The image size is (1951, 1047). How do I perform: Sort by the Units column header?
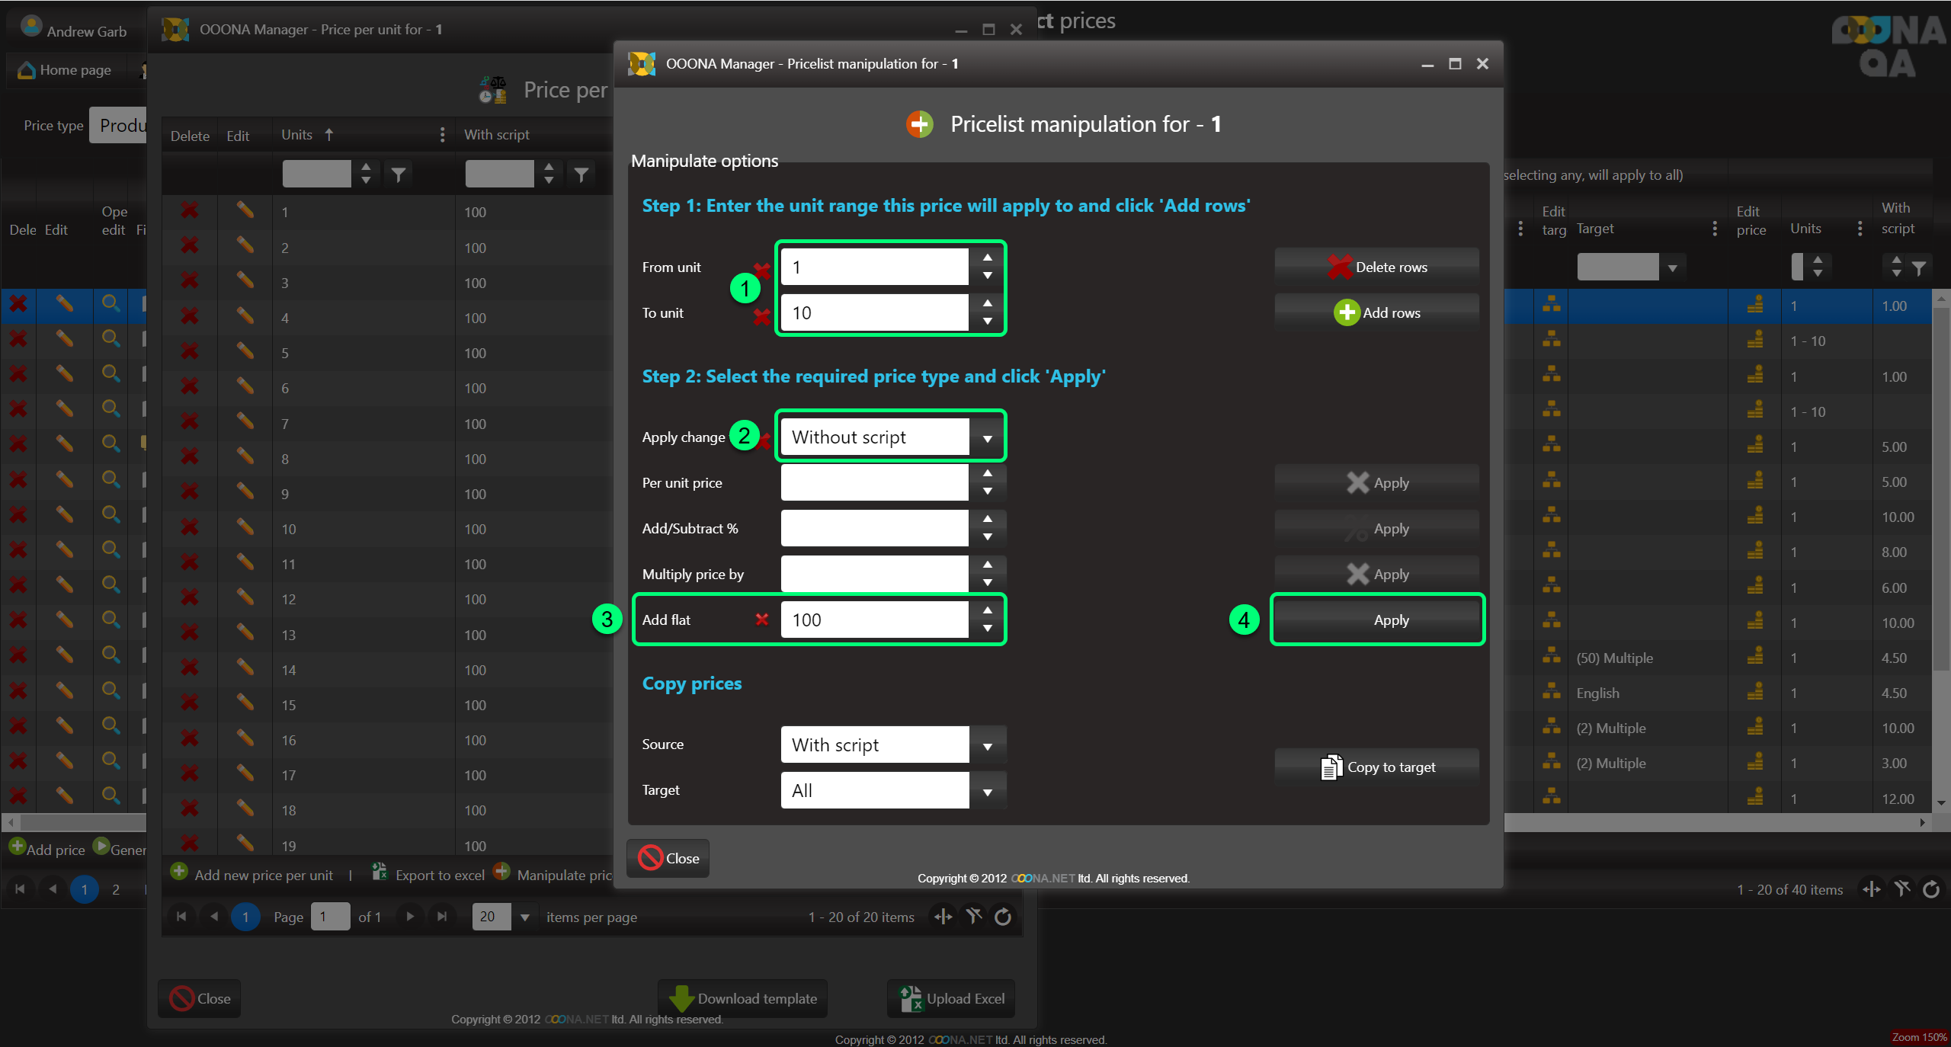point(297,135)
